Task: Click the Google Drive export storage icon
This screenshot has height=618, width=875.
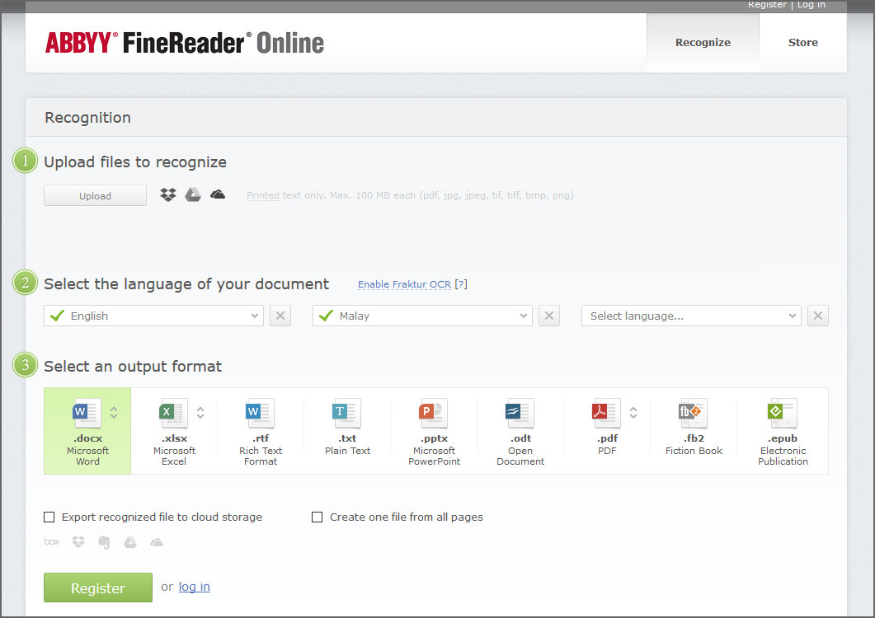Action: (130, 541)
